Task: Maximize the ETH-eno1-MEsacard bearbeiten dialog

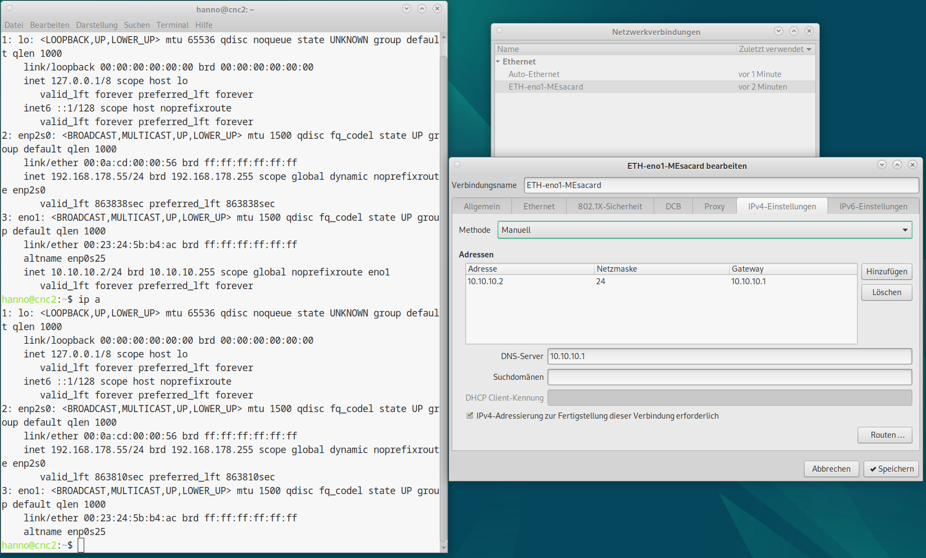Action: (897, 165)
